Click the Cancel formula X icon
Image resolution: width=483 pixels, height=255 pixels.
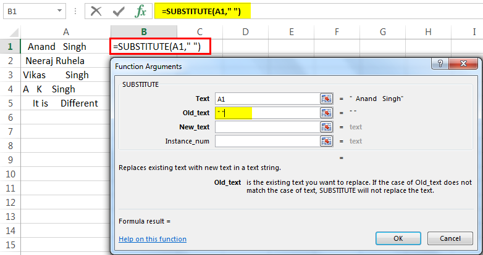coord(96,11)
